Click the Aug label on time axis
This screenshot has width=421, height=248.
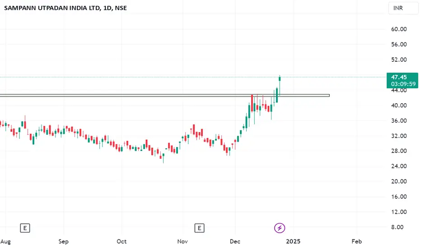tap(5, 242)
